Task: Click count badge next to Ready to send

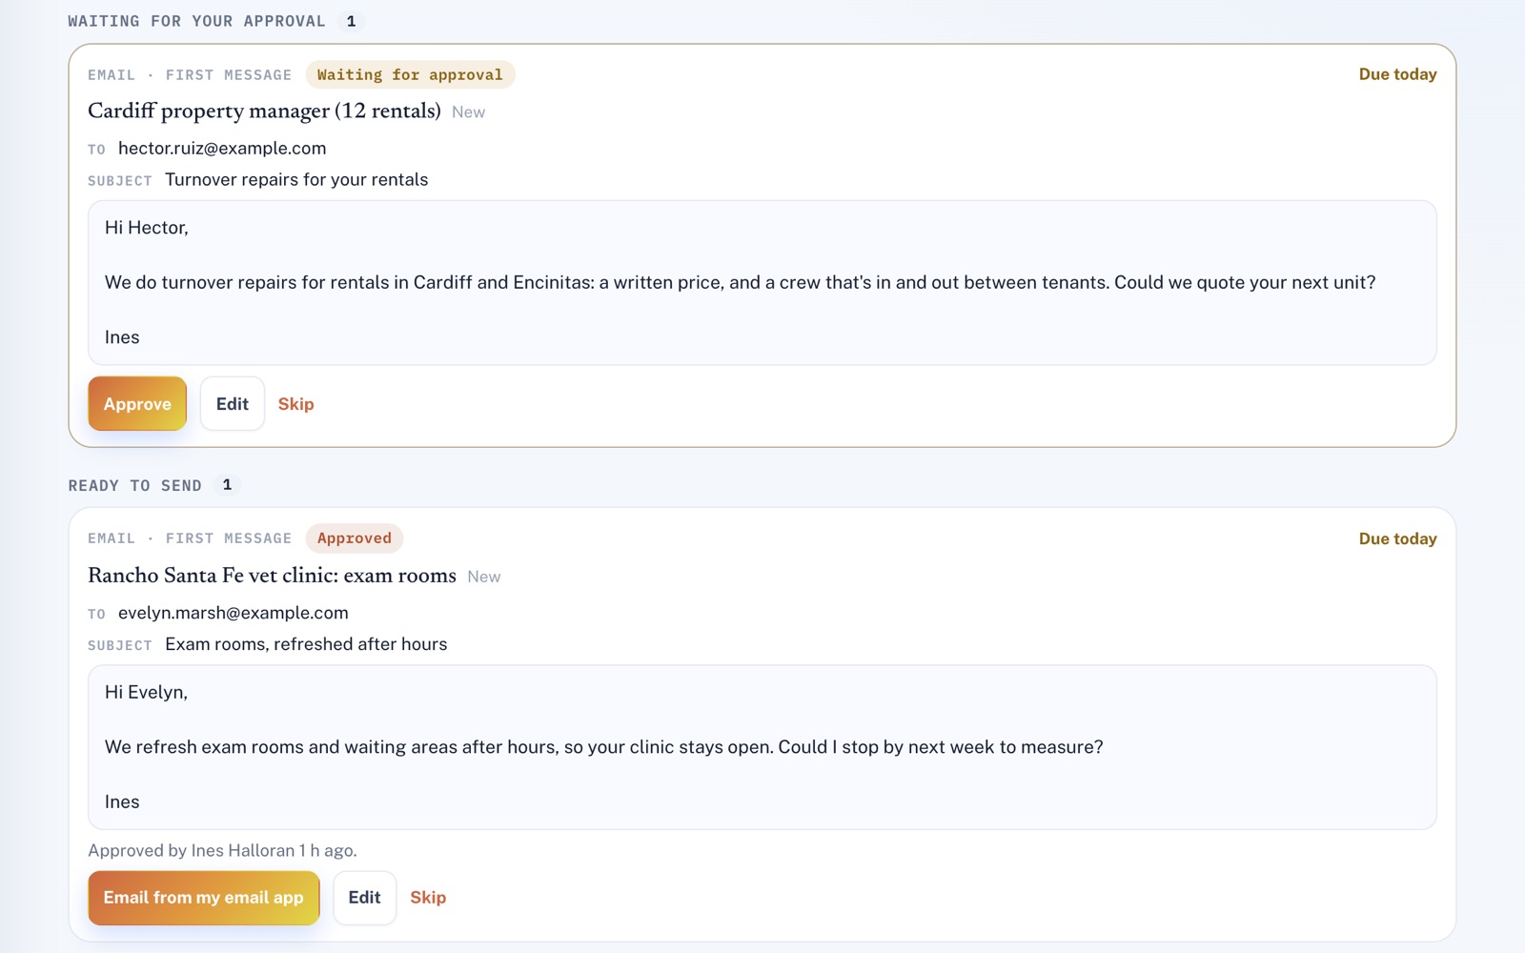Action: pos(227,485)
